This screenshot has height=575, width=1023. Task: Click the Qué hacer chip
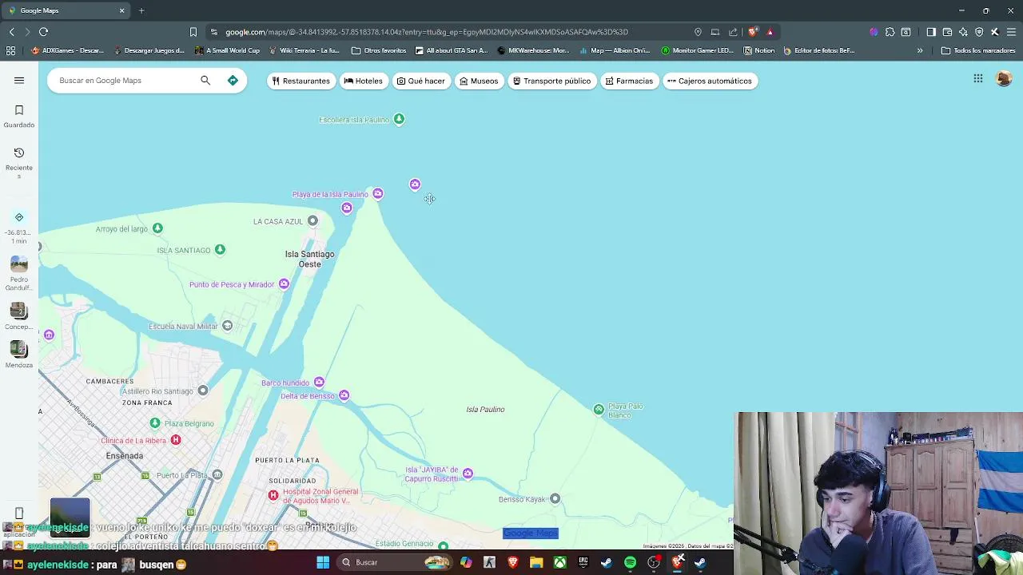(x=421, y=81)
